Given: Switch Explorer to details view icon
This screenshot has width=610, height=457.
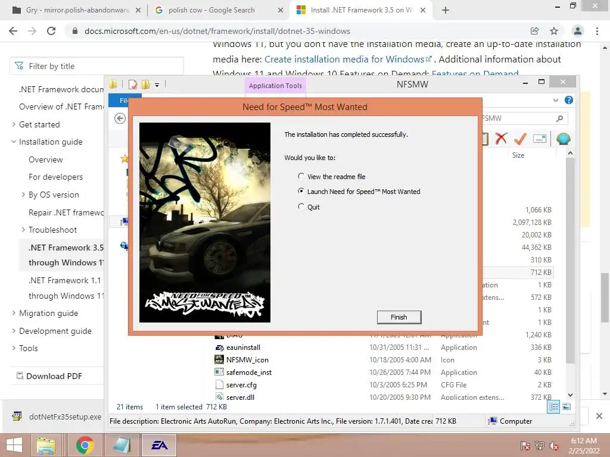Looking at the screenshot, I should point(553,407).
